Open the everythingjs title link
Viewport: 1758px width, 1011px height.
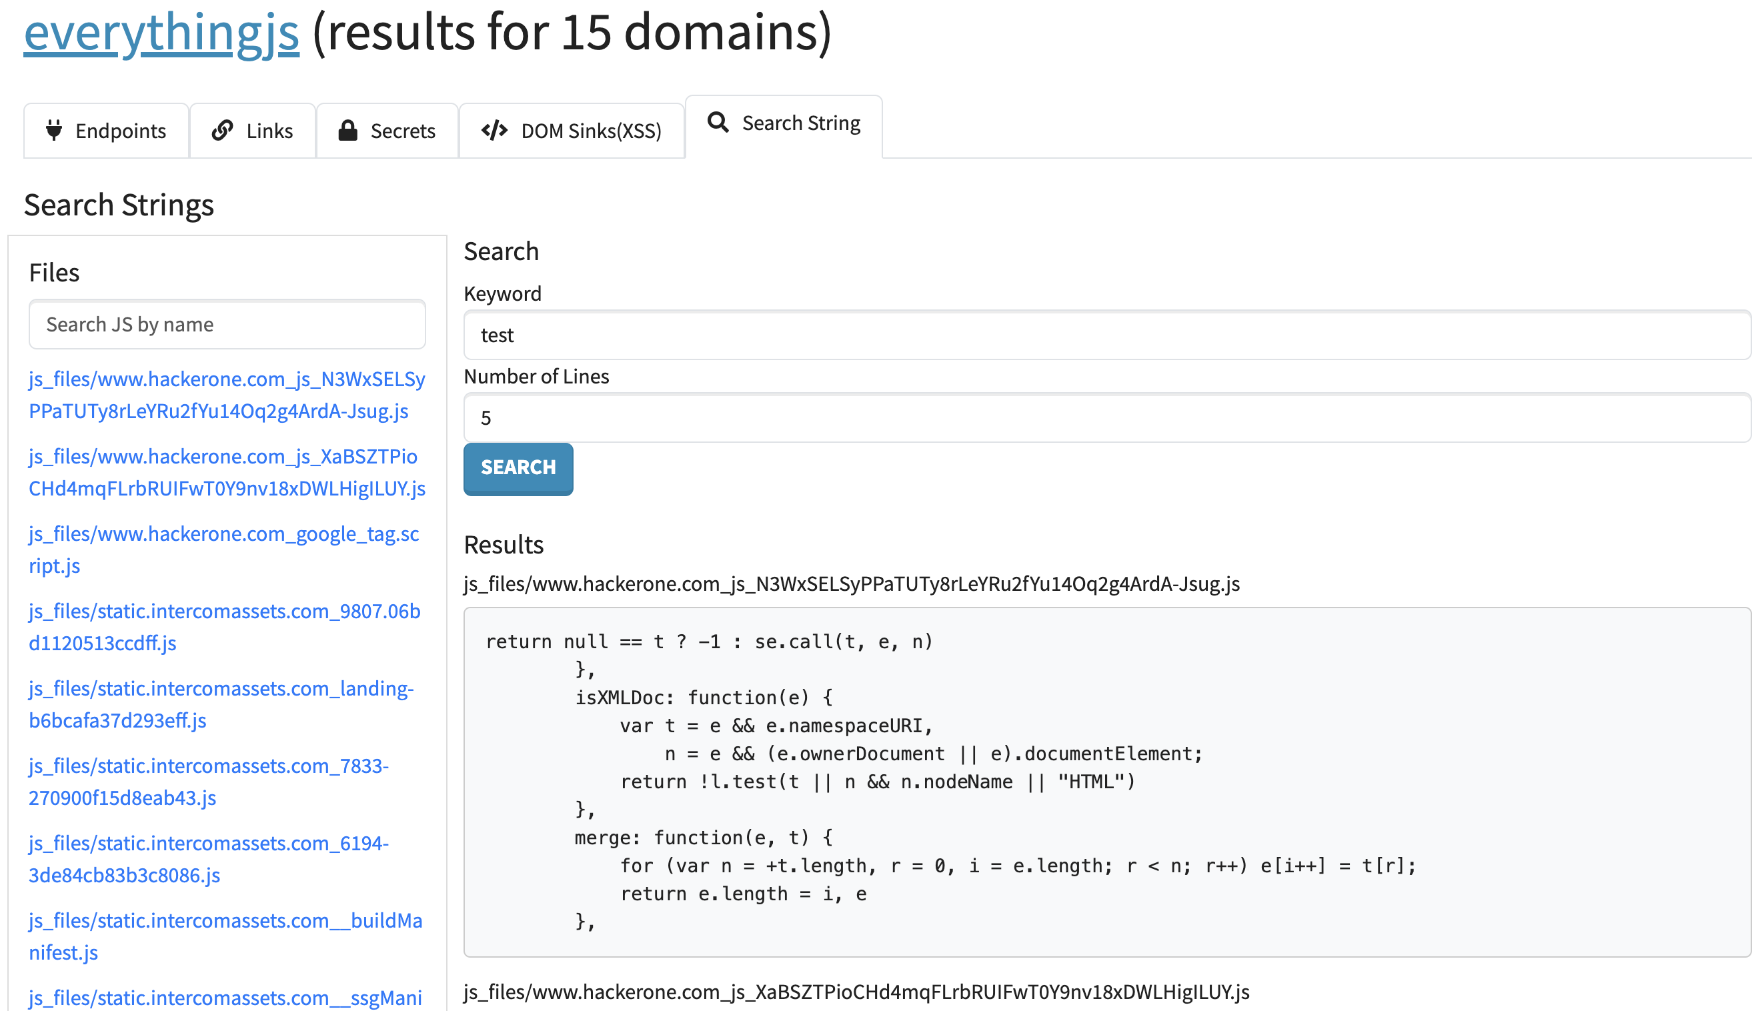162,33
